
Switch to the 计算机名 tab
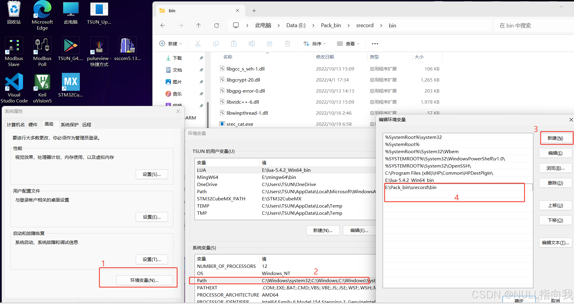(16, 125)
